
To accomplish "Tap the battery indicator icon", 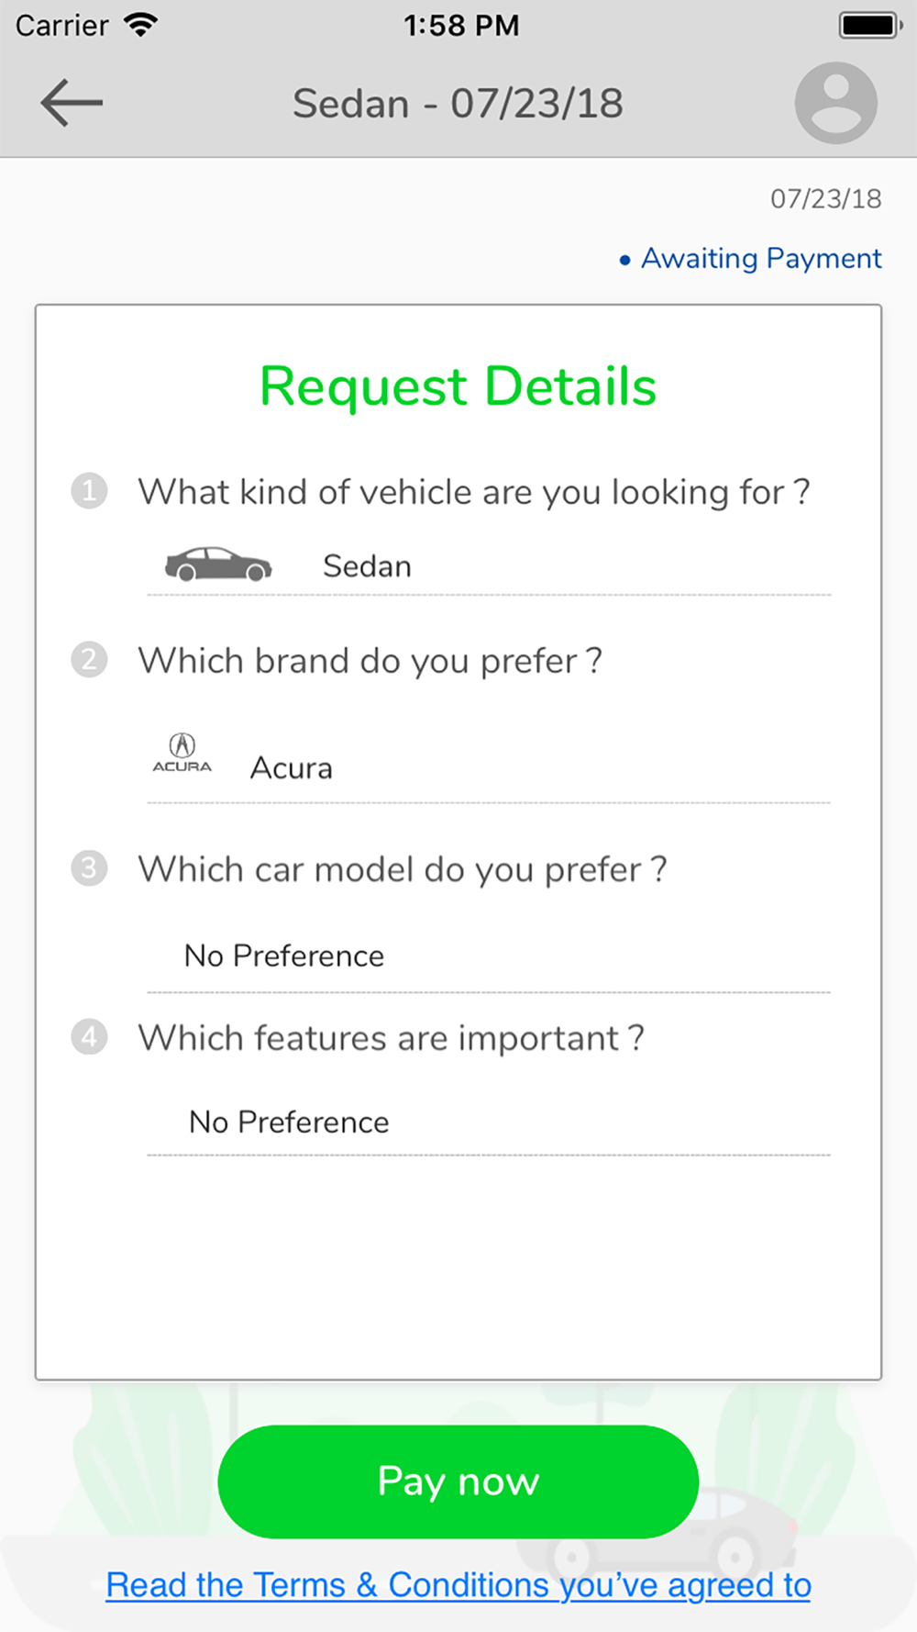I will pyautogui.click(x=870, y=25).
